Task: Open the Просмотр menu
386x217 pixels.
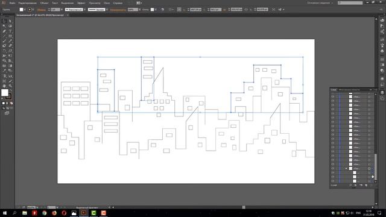Action: [x=95, y=3]
